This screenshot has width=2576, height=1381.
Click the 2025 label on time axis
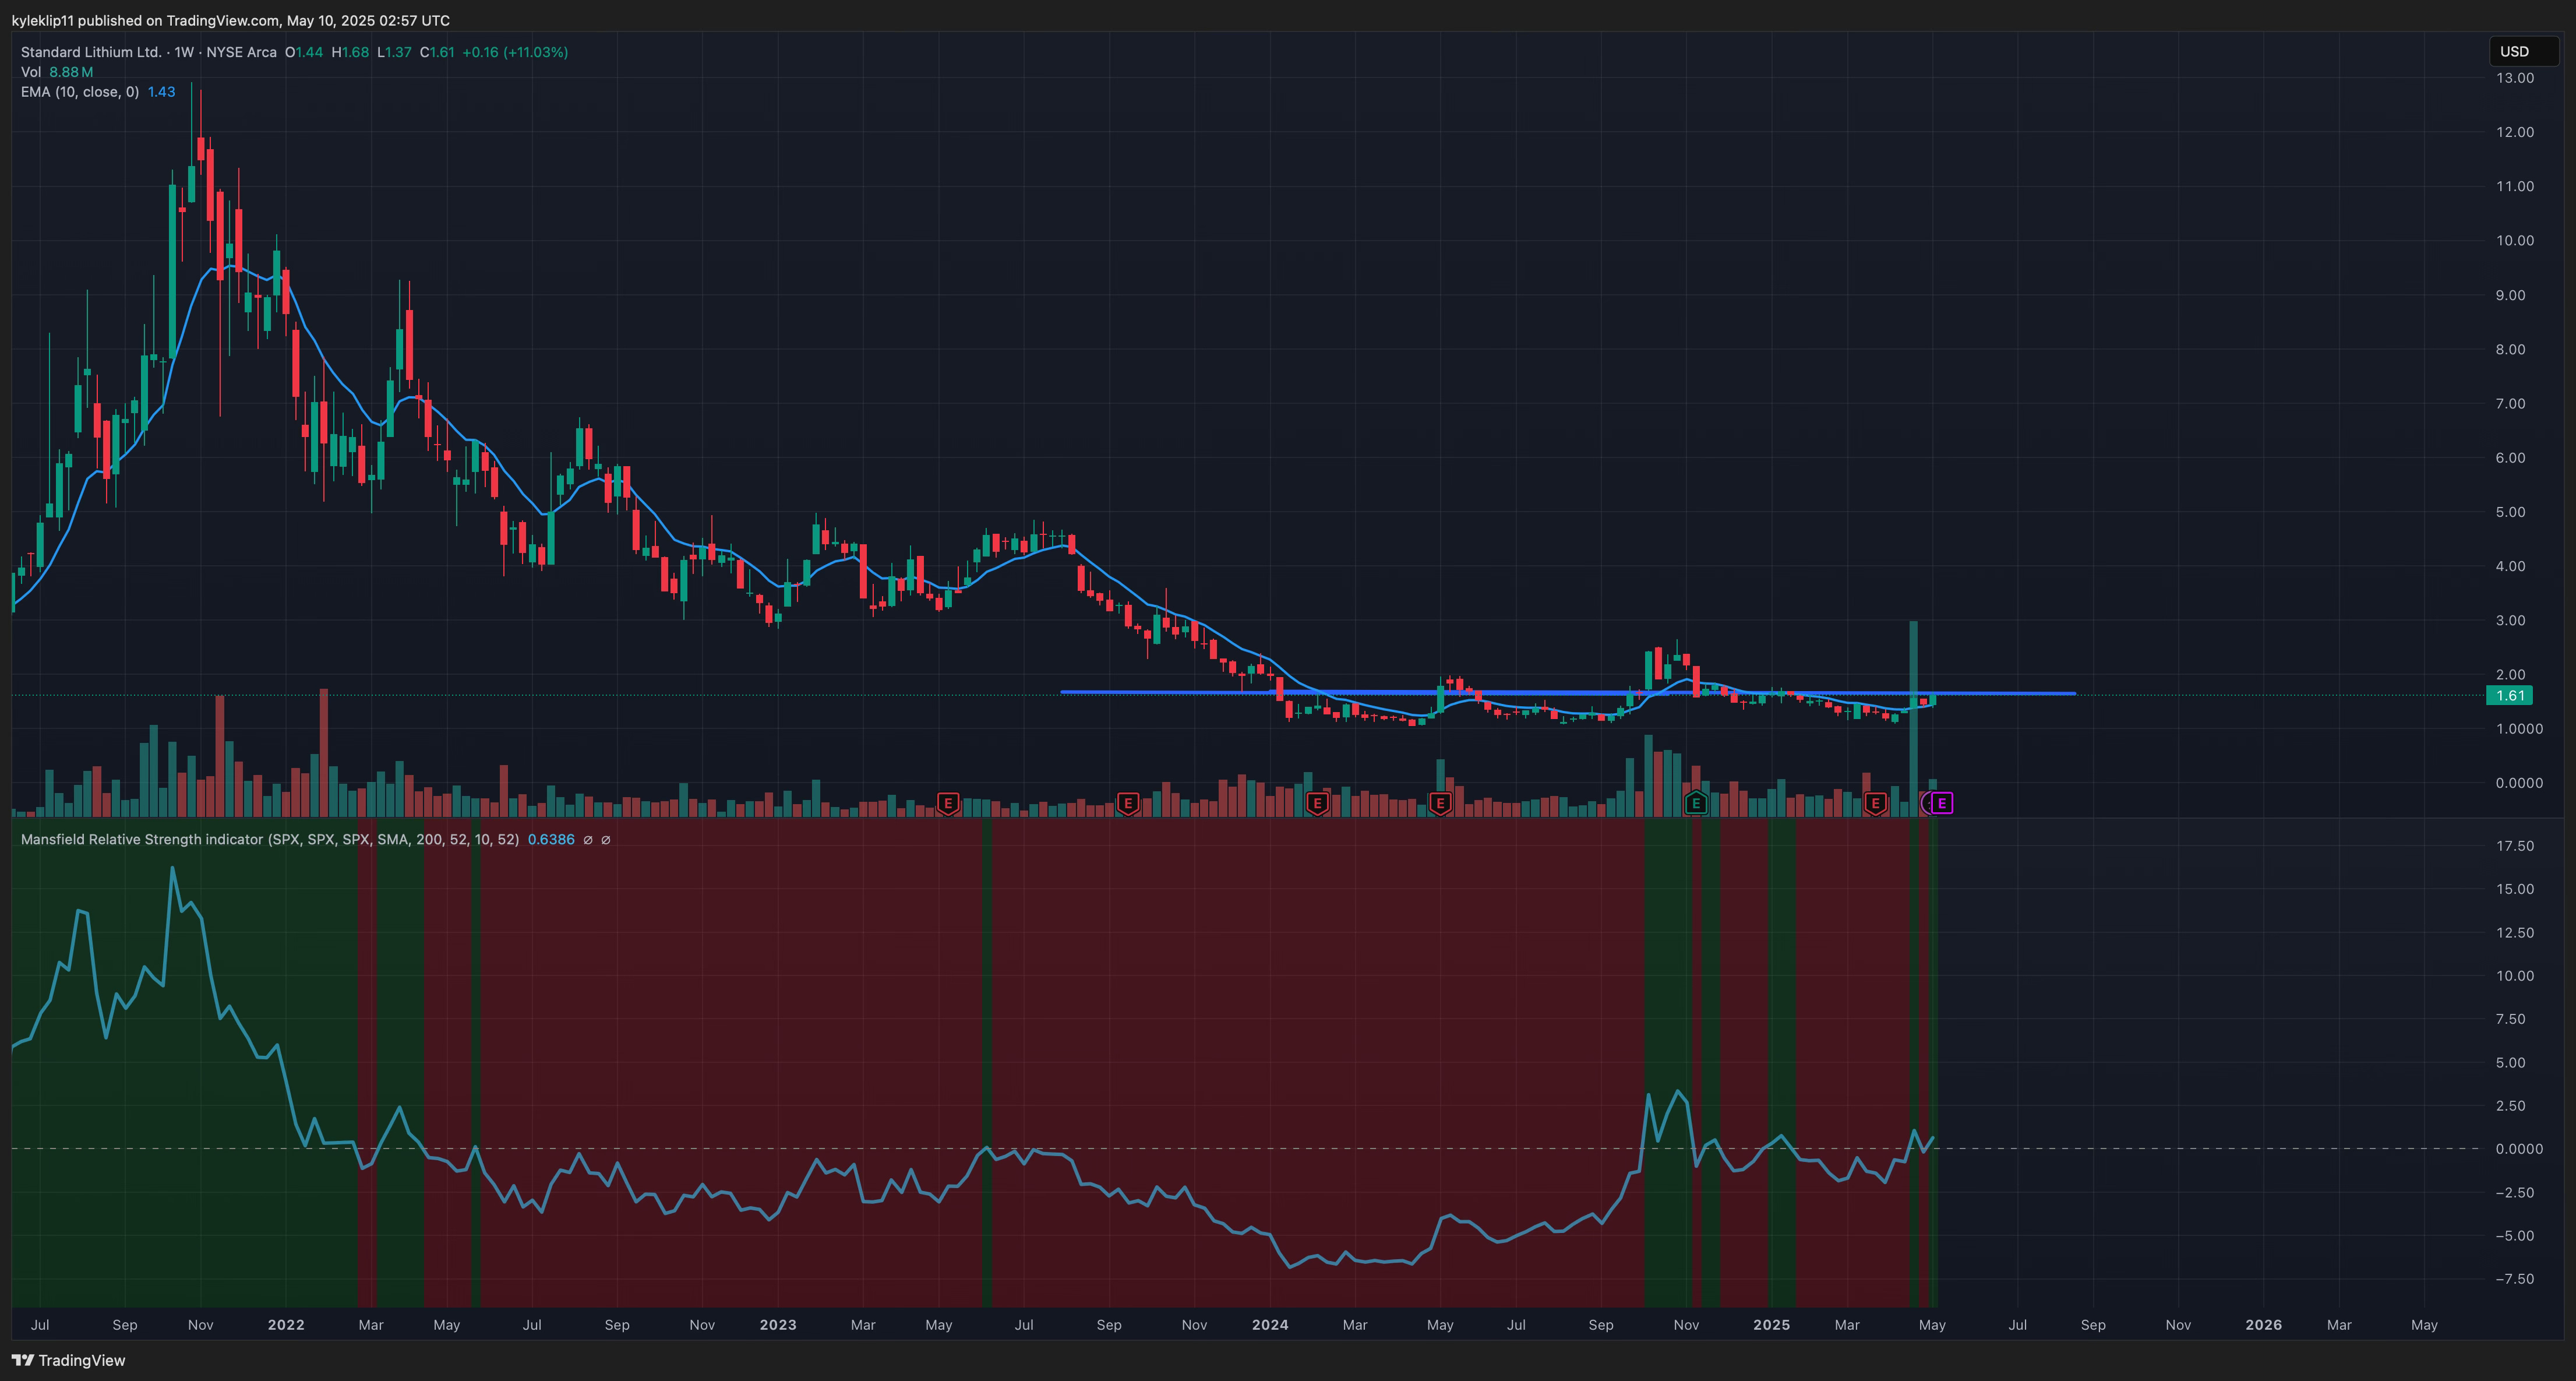pyautogui.click(x=1771, y=1325)
